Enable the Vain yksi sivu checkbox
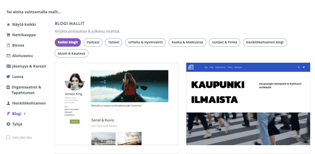Viewport: 315px width, 154px height. 8,138
